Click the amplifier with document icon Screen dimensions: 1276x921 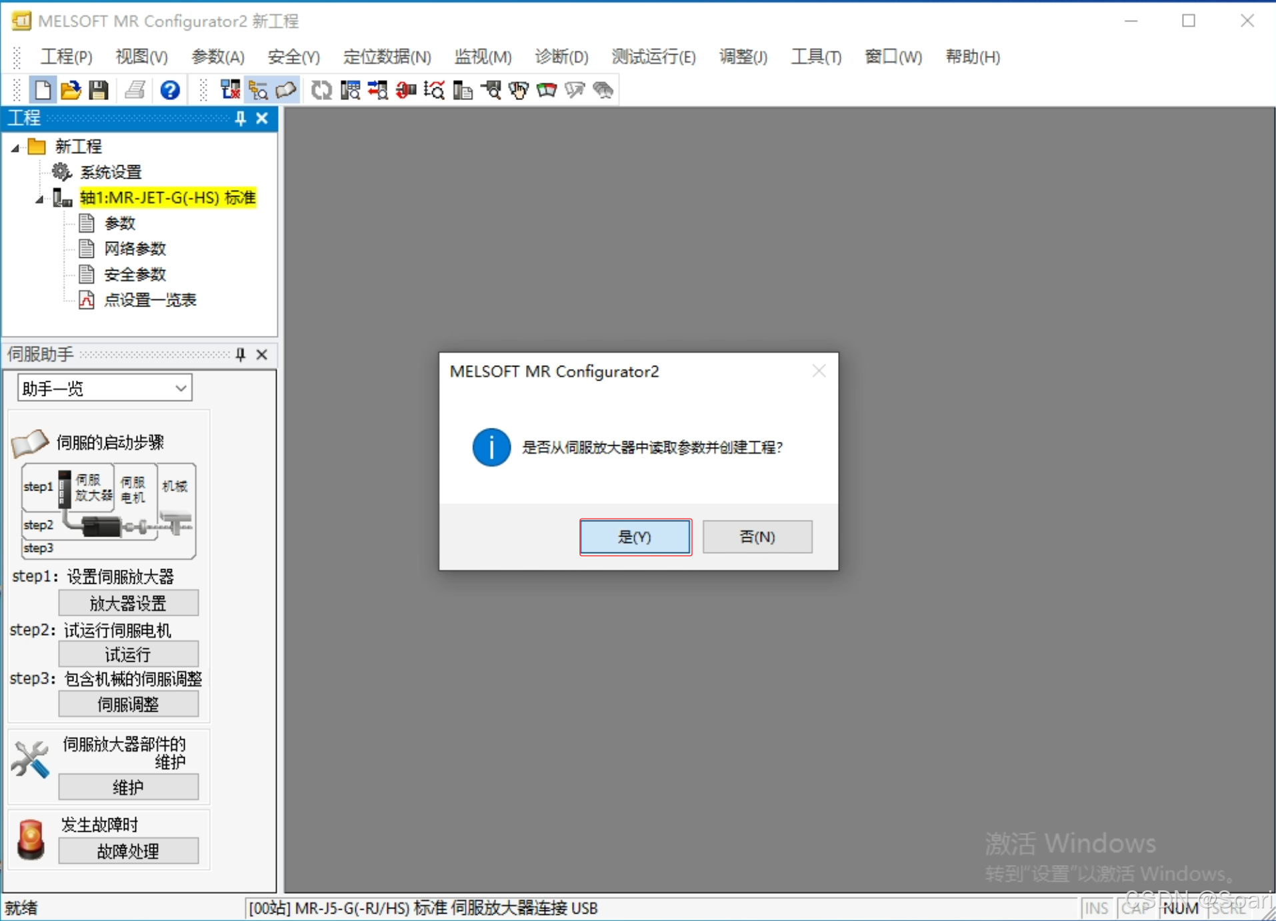coord(462,90)
